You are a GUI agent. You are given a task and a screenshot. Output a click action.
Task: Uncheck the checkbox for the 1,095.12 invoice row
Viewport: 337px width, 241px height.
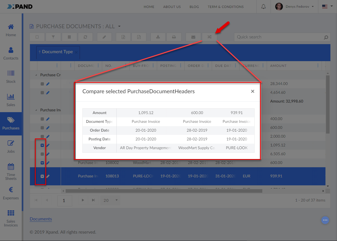pyautogui.click(x=42, y=145)
